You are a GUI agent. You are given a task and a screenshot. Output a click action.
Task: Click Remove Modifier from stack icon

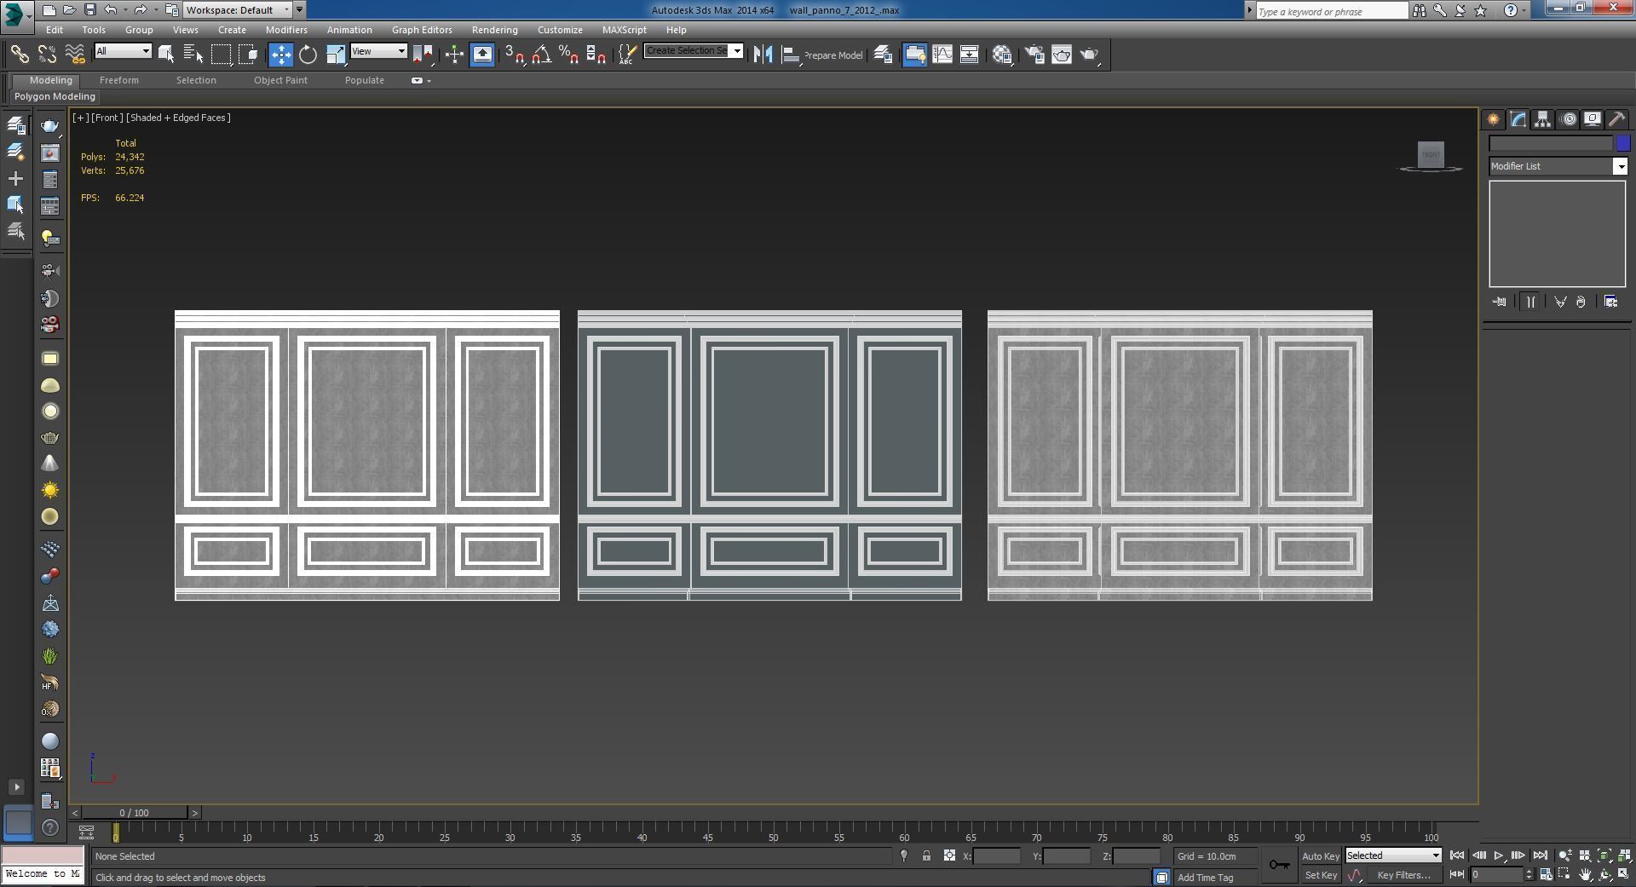1581,302
